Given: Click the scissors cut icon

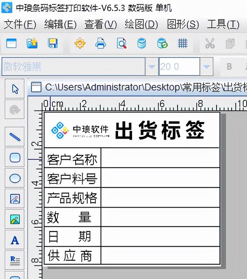Looking at the screenshot, I should (x=210, y=43).
